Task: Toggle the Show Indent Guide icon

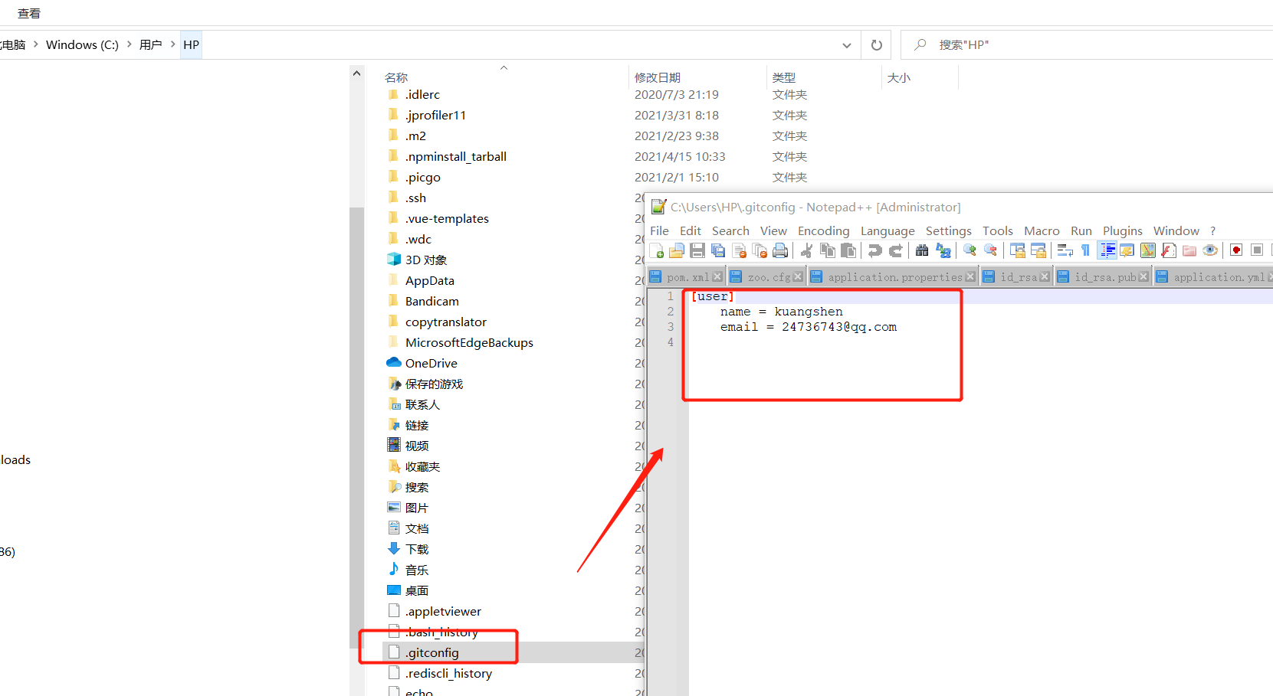Action: (1107, 250)
